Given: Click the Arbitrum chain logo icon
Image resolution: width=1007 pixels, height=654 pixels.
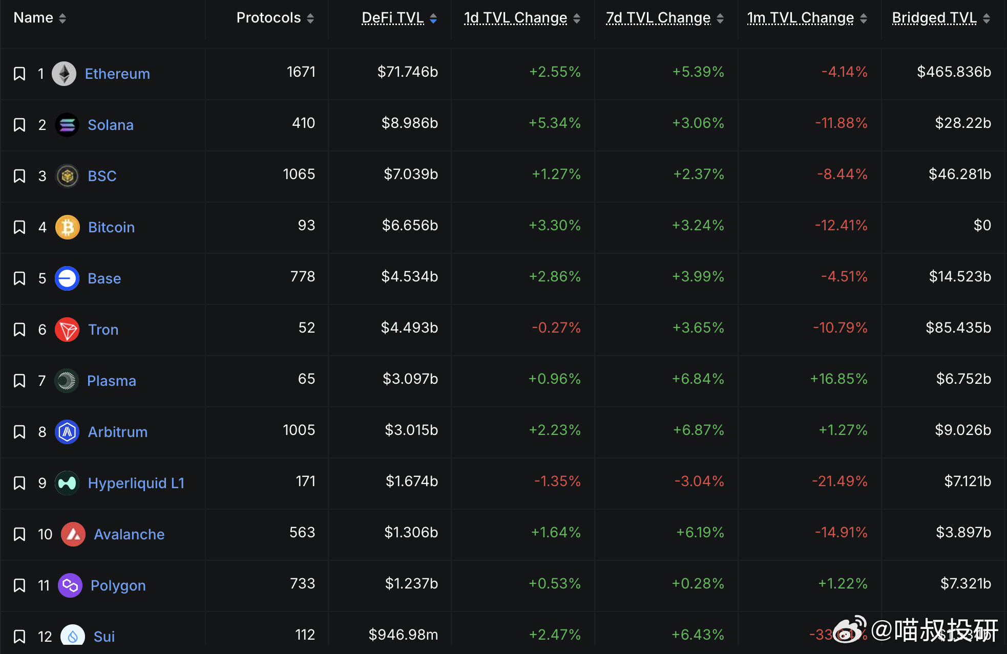Looking at the screenshot, I should 67,432.
